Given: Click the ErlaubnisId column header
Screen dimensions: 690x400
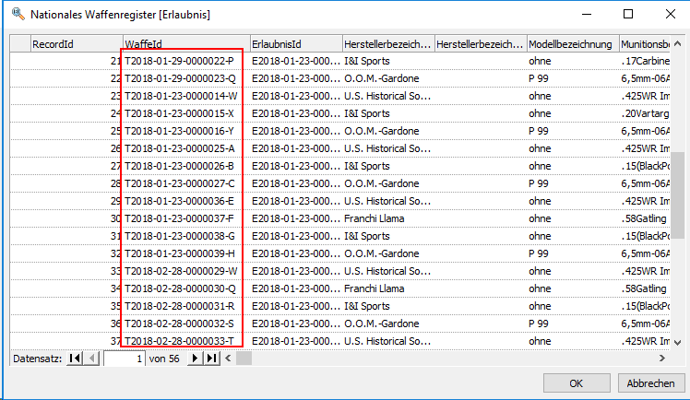Looking at the screenshot, I should [x=294, y=44].
